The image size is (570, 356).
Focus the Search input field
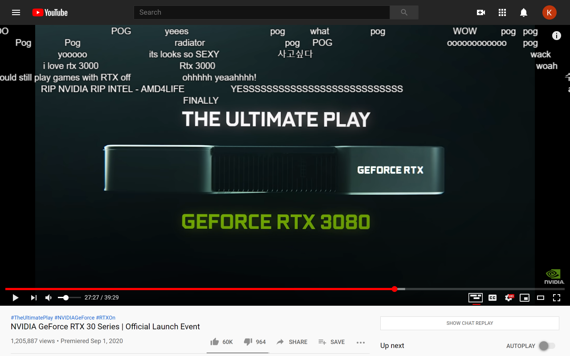262,12
